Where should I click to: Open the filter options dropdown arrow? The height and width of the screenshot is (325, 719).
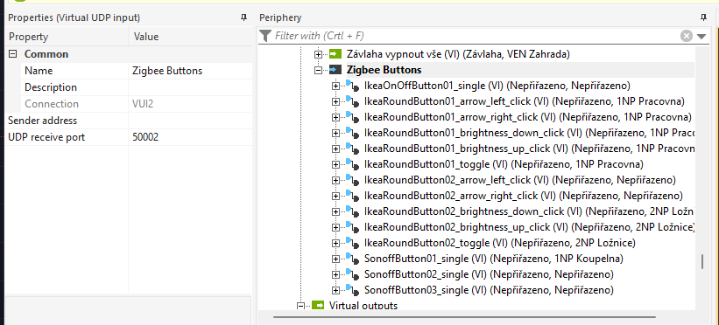point(701,36)
